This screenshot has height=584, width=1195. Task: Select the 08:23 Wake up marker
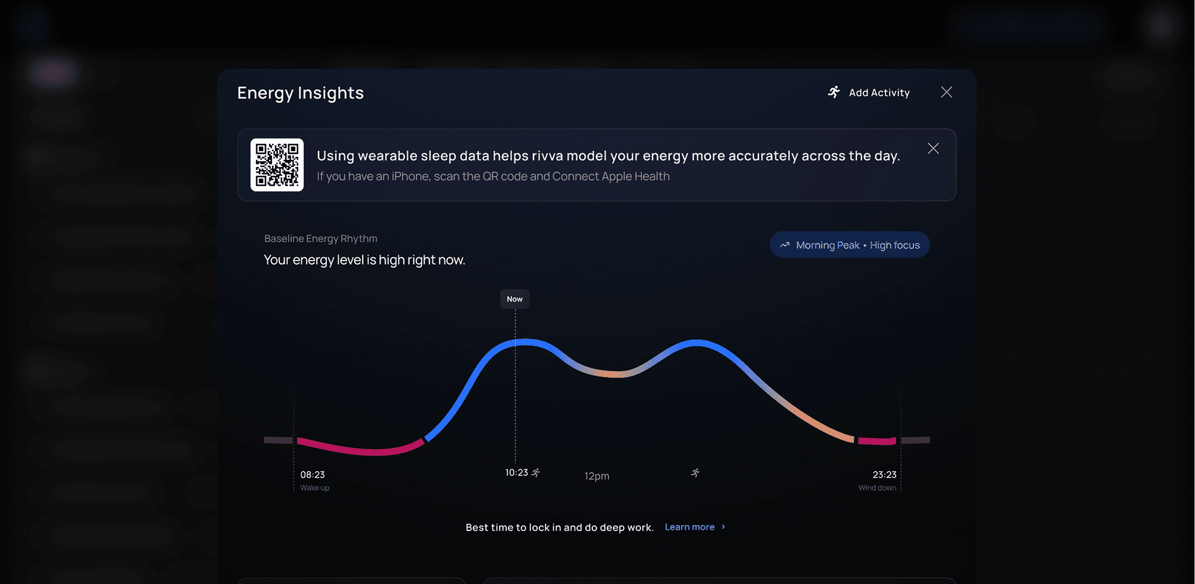click(x=314, y=480)
